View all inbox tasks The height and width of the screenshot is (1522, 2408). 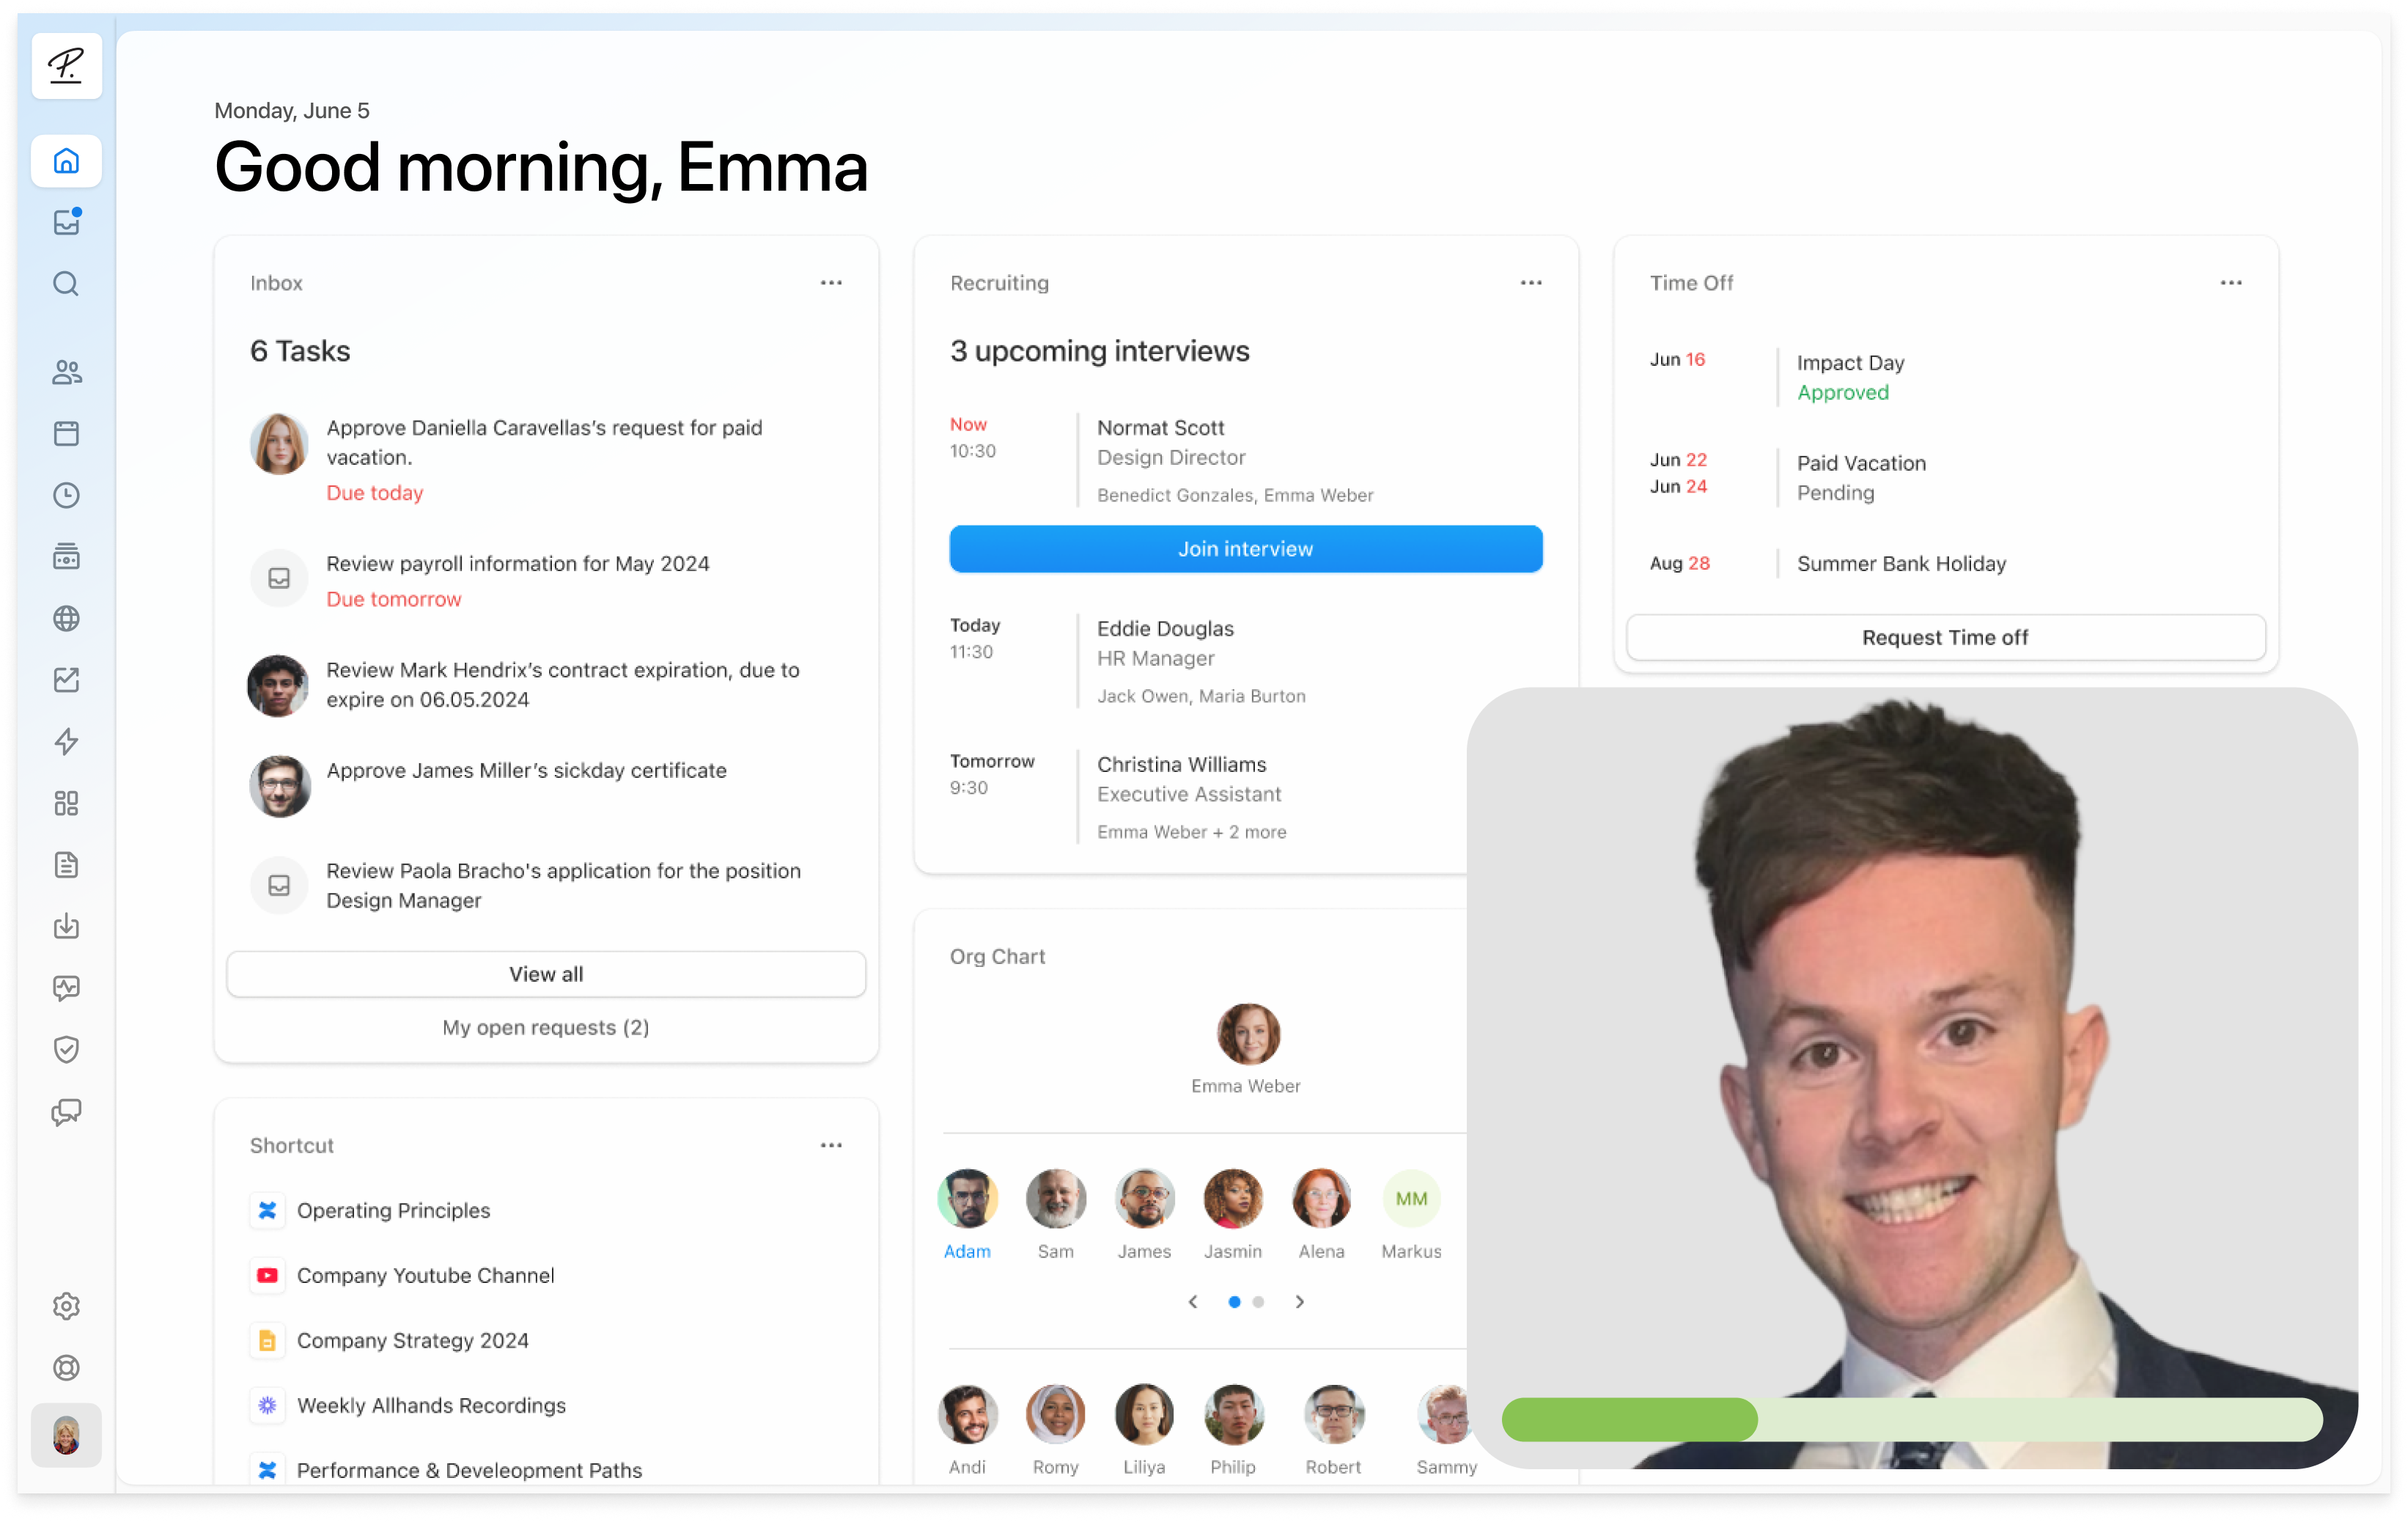(545, 973)
